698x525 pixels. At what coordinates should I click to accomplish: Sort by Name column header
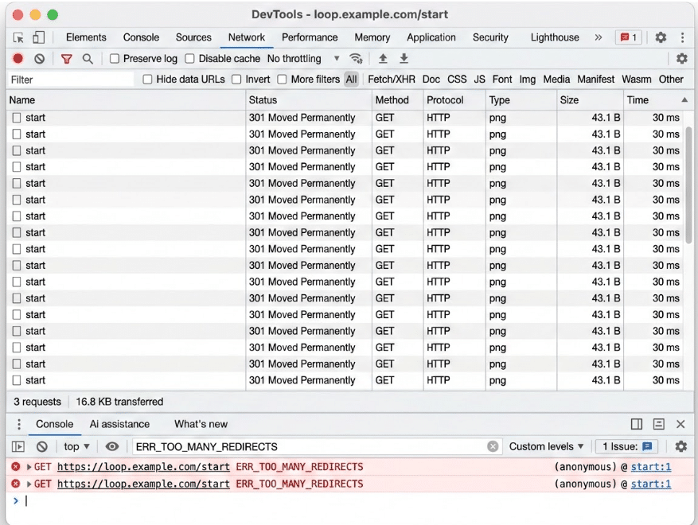[x=126, y=100]
